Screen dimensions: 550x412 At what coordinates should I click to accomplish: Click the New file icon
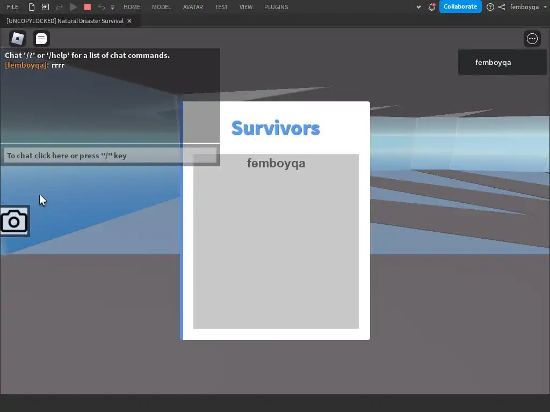(x=32, y=7)
